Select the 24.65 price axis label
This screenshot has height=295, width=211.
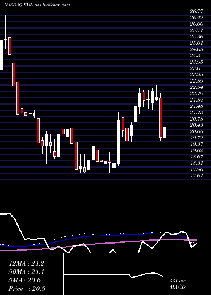coord(197,49)
